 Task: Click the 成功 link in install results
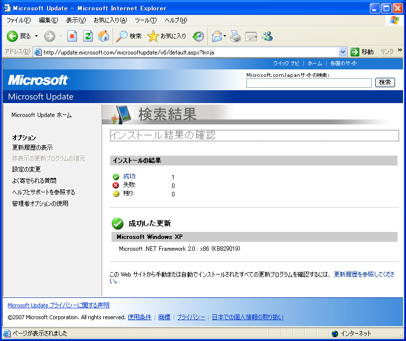point(129,176)
